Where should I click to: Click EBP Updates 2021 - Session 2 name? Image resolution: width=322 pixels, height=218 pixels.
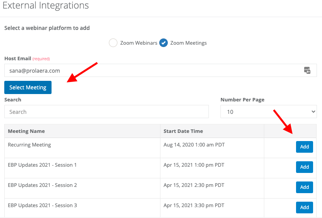[x=42, y=185]
